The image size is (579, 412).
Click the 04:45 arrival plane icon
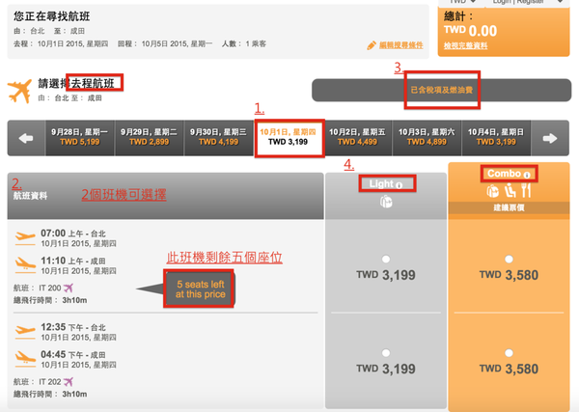[x=25, y=359]
